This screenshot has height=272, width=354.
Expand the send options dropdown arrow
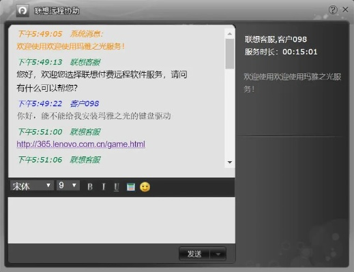point(218,254)
